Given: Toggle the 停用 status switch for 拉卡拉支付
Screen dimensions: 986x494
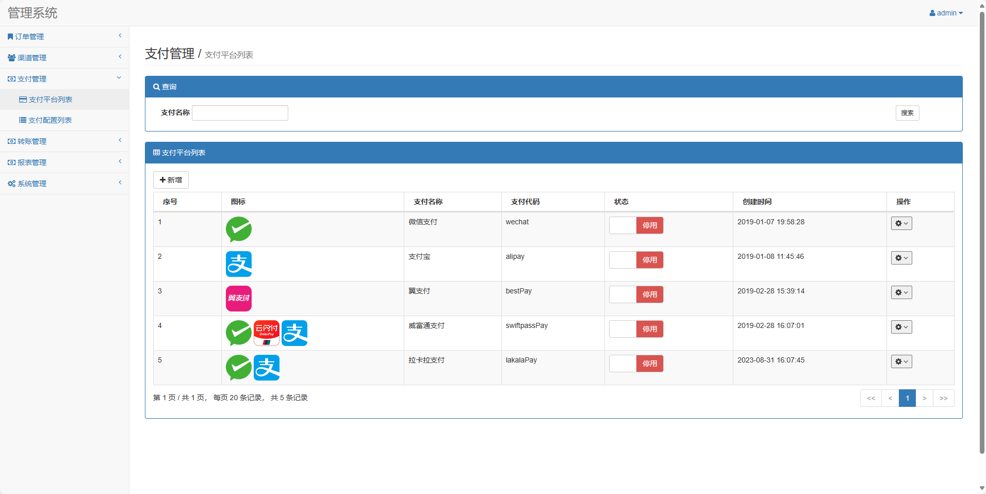Looking at the screenshot, I should coord(636,364).
